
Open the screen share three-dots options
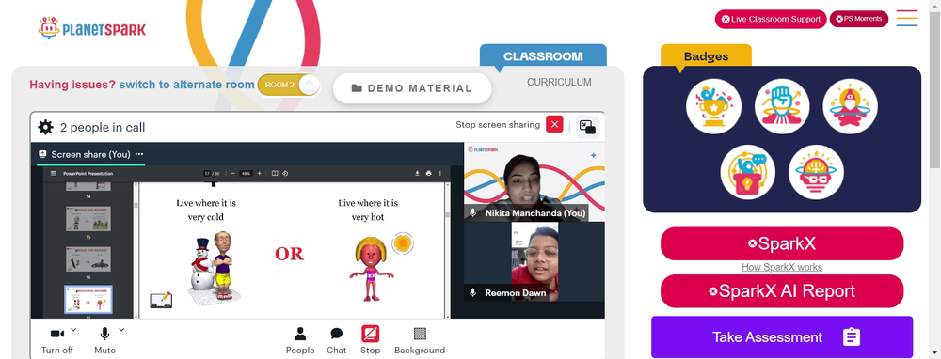139,154
